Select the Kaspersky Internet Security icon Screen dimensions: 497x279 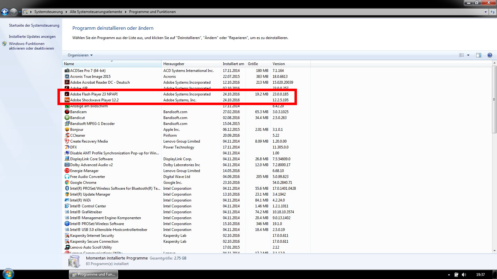(x=67, y=236)
